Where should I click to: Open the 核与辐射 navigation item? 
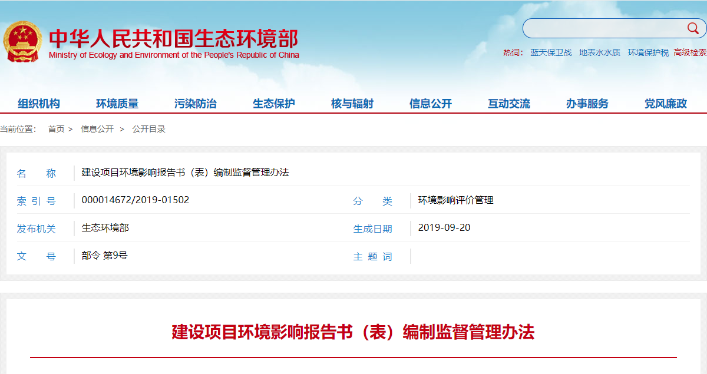click(352, 104)
